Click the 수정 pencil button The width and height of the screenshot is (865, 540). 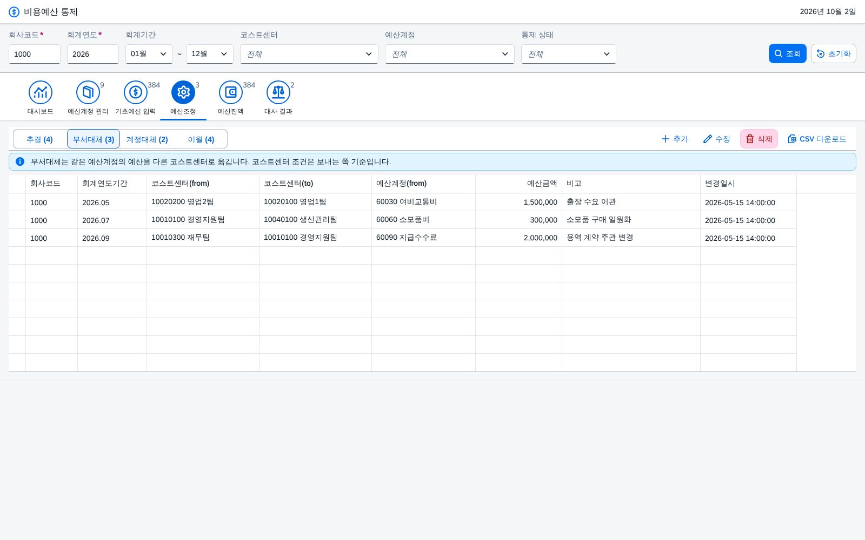click(716, 139)
